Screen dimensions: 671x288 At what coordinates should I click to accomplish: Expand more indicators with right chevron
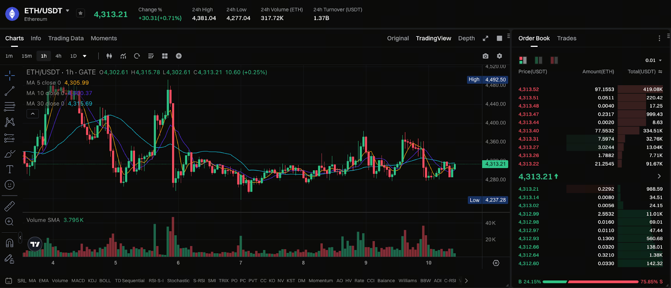pos(466,280)
